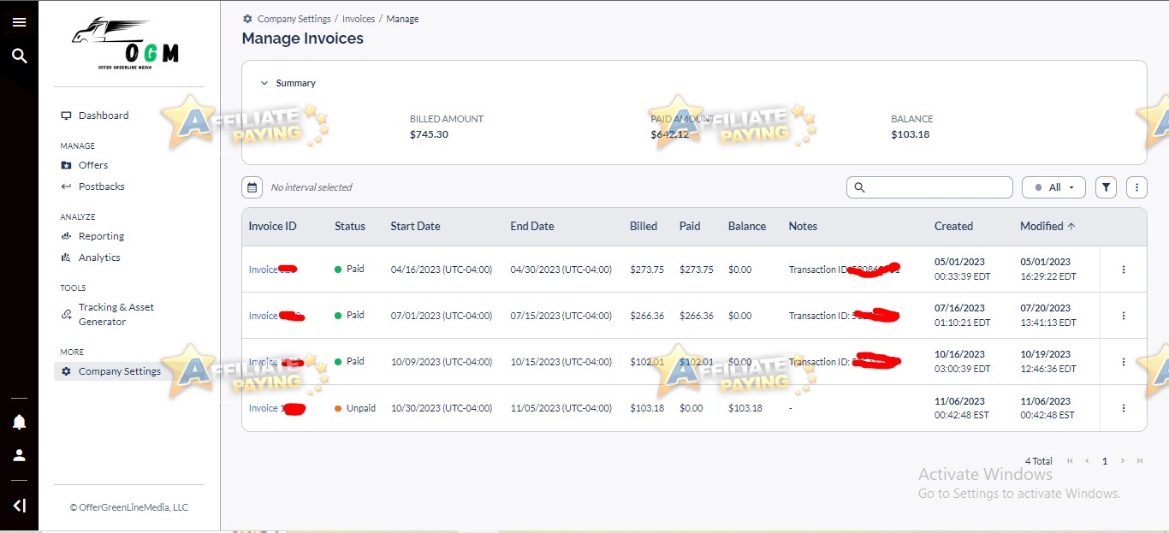Open row actions for 07/01/2023 invoice
The width and height of the screenshot is (1169, 533).
[1124, 316]
